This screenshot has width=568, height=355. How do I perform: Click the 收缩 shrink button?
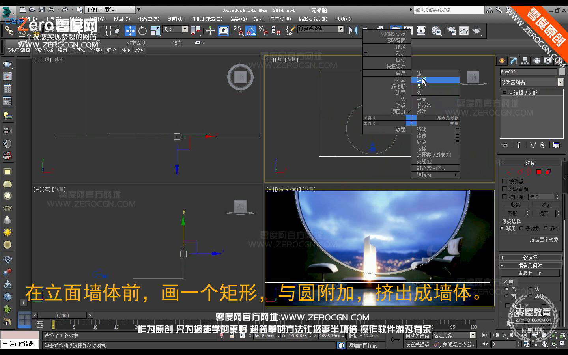click(516, 205)
